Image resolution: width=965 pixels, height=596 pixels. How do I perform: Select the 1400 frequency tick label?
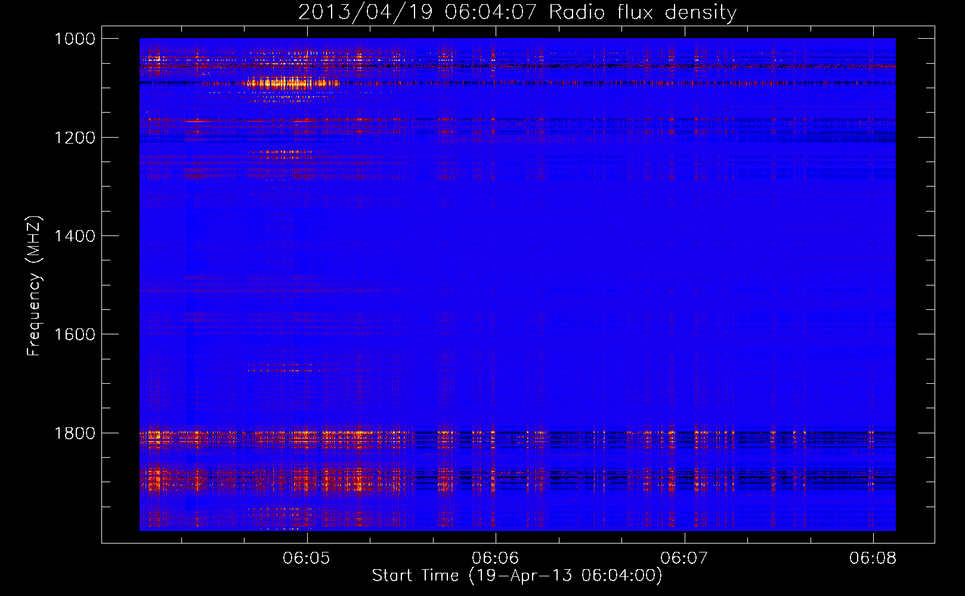pos(75,236)
